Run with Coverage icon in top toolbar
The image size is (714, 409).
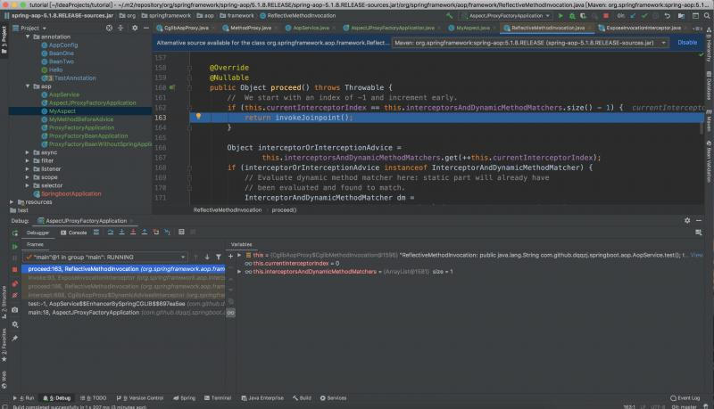[x=583, y=16]
